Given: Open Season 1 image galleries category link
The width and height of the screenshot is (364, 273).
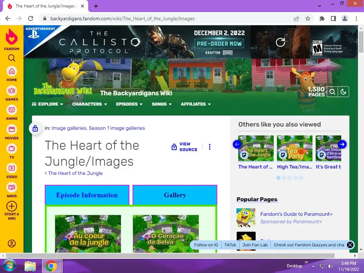Looking at the screenshot, I should coord(117,128).
